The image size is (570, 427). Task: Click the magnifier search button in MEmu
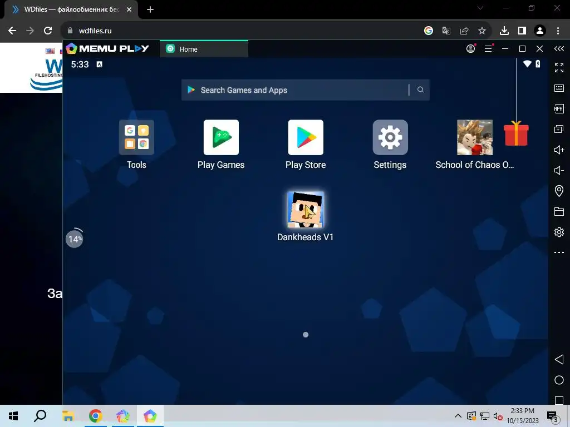[x=421, y=90]
